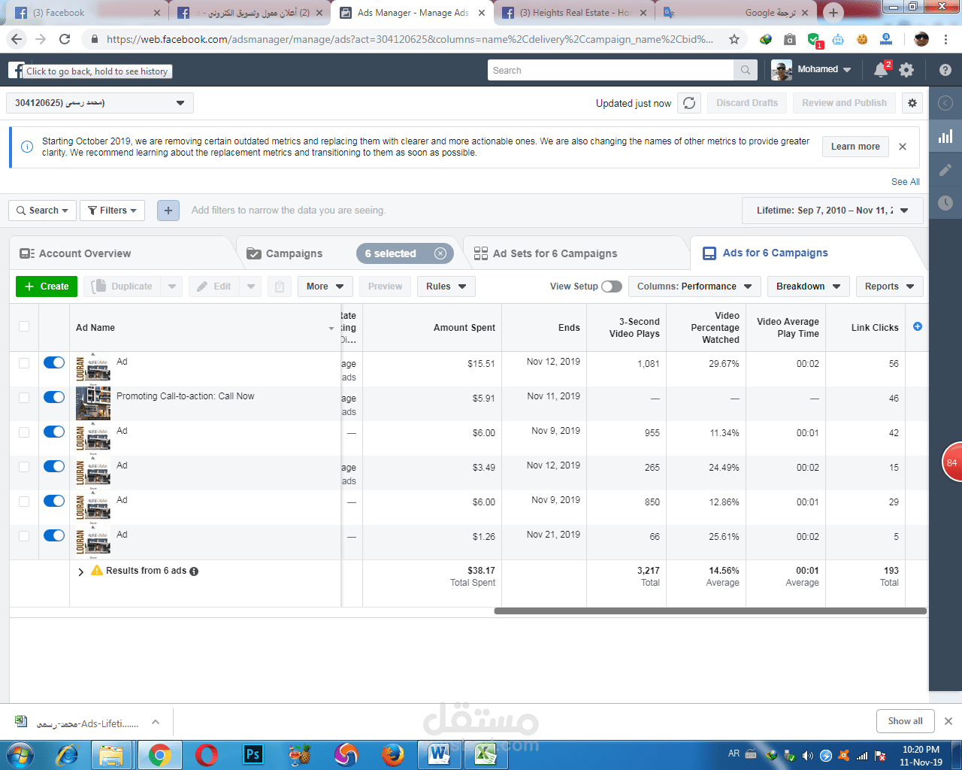Reload the browser page

tap(65, 39)
